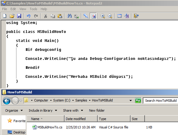178x135 pixels.
Task: Go back in Explorer window
Action: [x=7, y=101]
